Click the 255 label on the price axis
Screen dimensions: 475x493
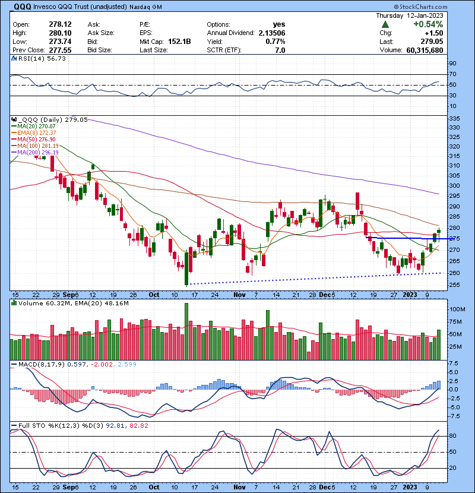point(455,285)
